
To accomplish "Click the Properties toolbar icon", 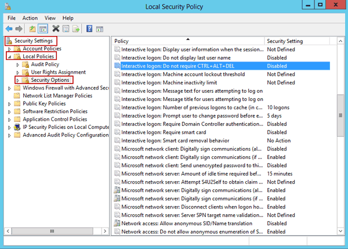I will click(x=66, y=28).
